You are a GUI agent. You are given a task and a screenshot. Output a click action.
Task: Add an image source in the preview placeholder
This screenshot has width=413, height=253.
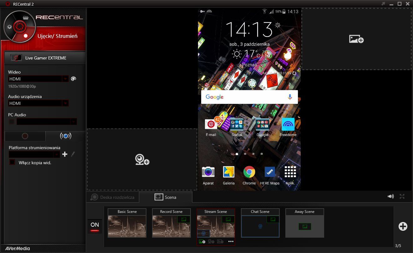coord(356,39)
